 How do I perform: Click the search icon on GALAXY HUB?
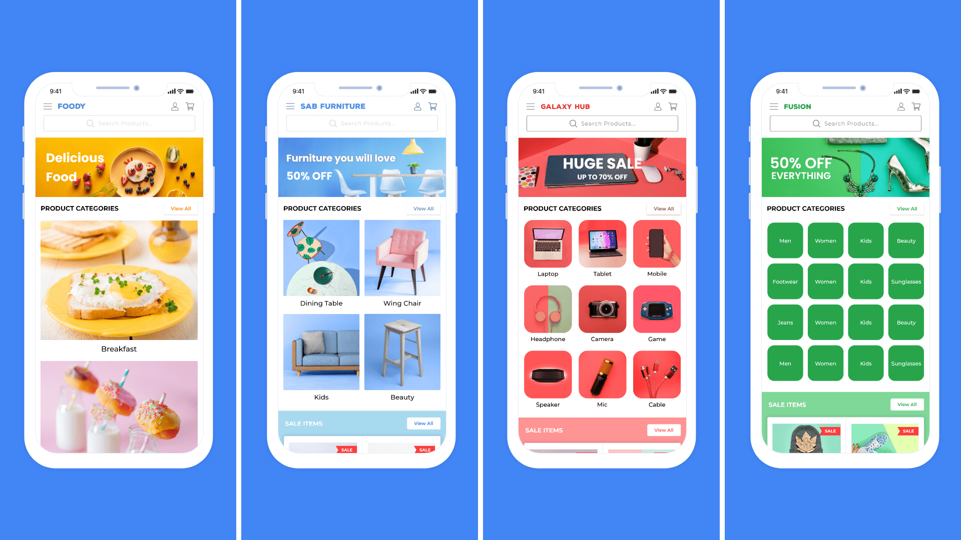click(572, 123)
